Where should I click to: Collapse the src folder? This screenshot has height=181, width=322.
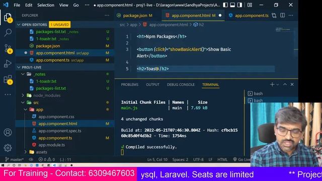click(23, 103)
